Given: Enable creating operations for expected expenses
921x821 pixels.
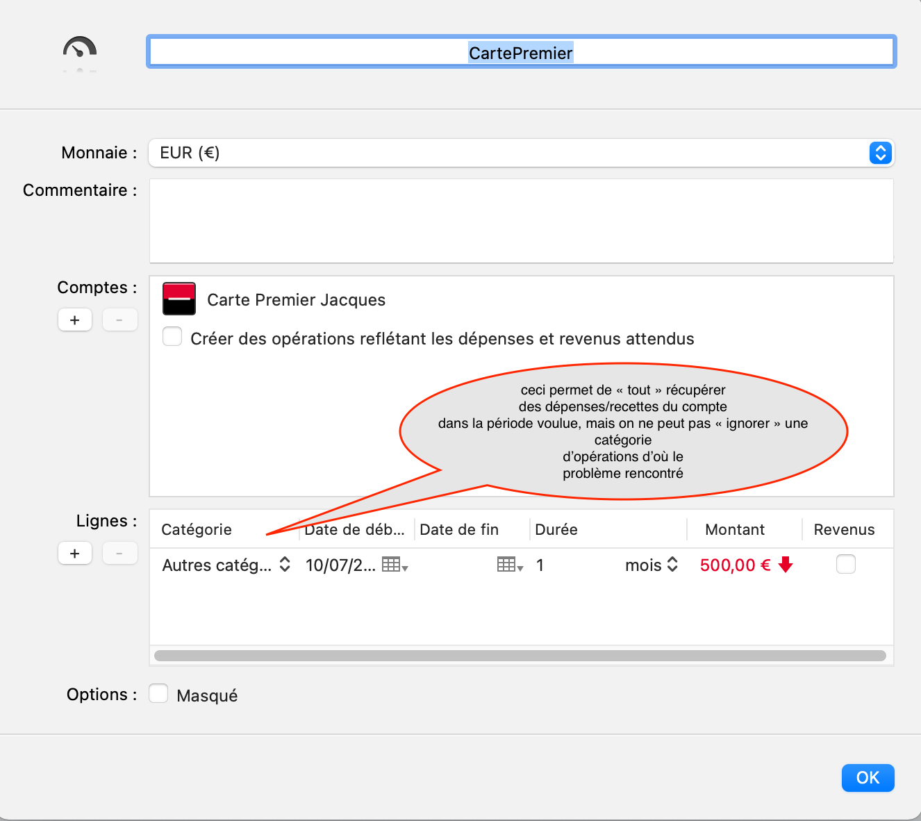Looking at the screenshot, I should point(172,337).
